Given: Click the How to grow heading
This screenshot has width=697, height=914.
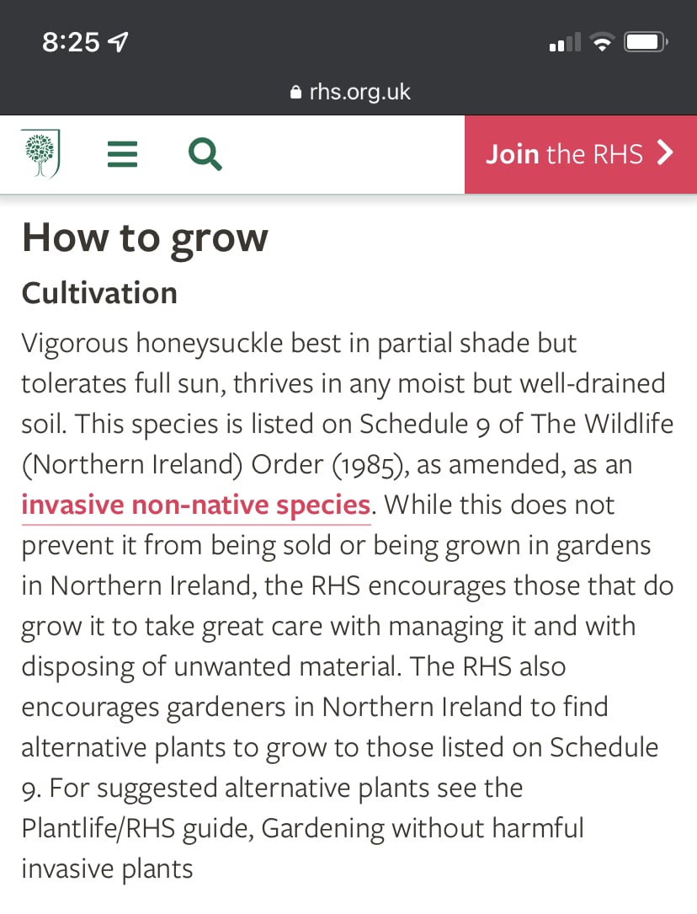Looking at the screenshot, I should [145, 238].
